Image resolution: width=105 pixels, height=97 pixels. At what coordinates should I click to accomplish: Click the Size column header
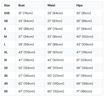(x=7, y=5)
